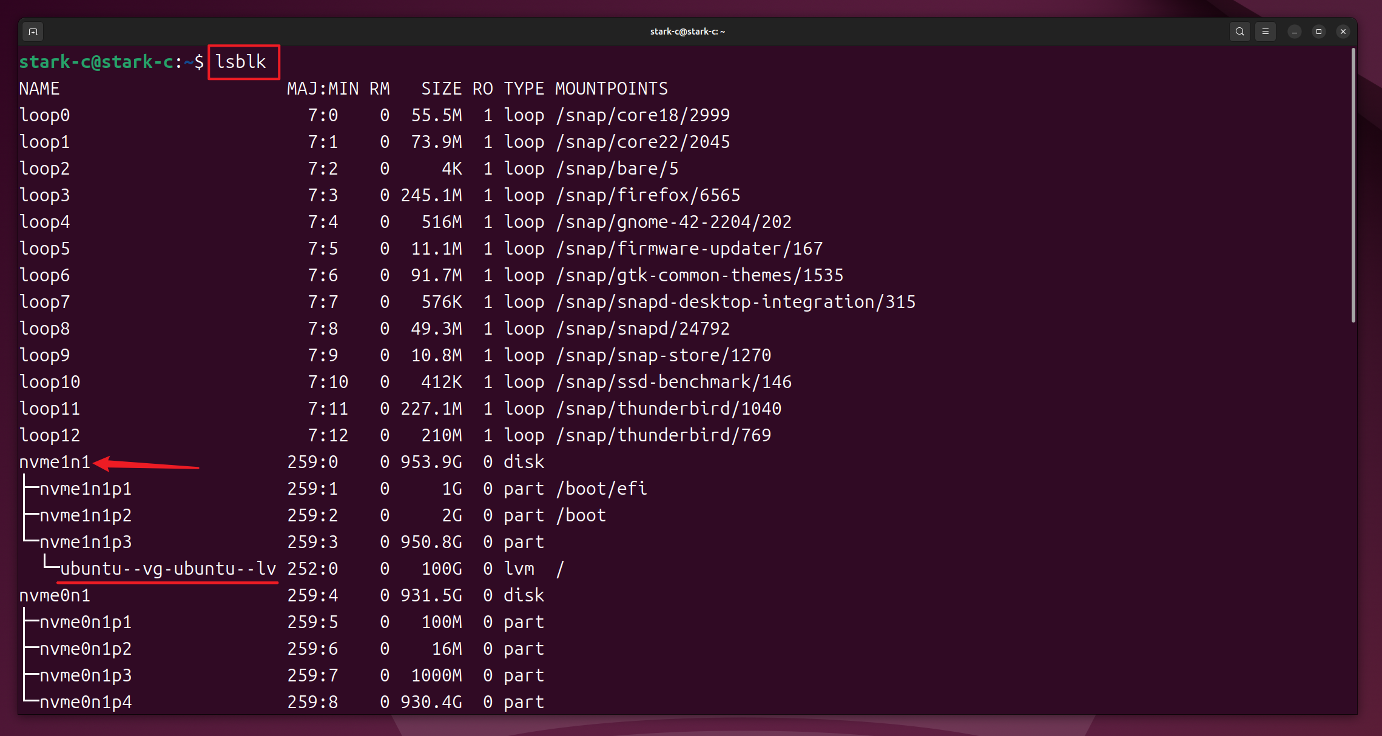Viewport: 1382px width, 736px height.
Task: Click the nvme0n1p4 partition entry
Action: coord(86,702)
